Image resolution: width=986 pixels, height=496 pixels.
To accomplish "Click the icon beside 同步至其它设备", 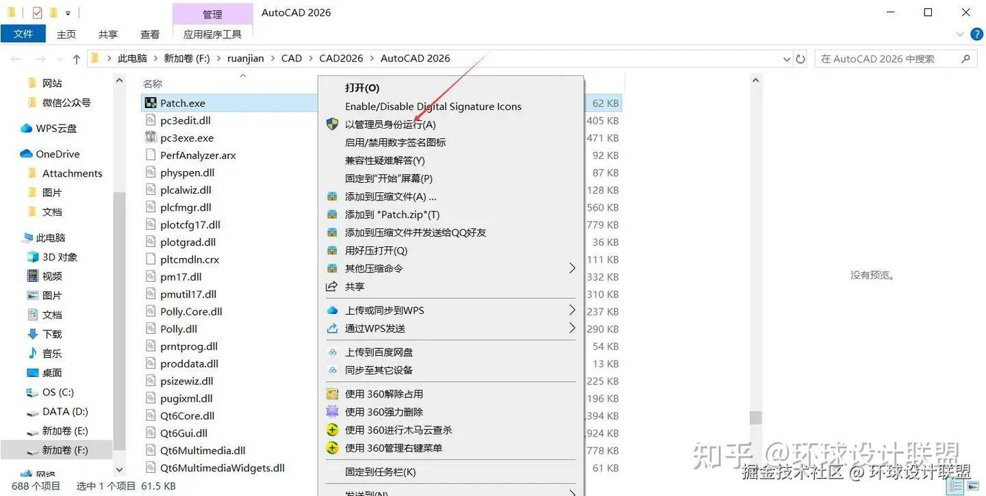I will pos(332,370).
